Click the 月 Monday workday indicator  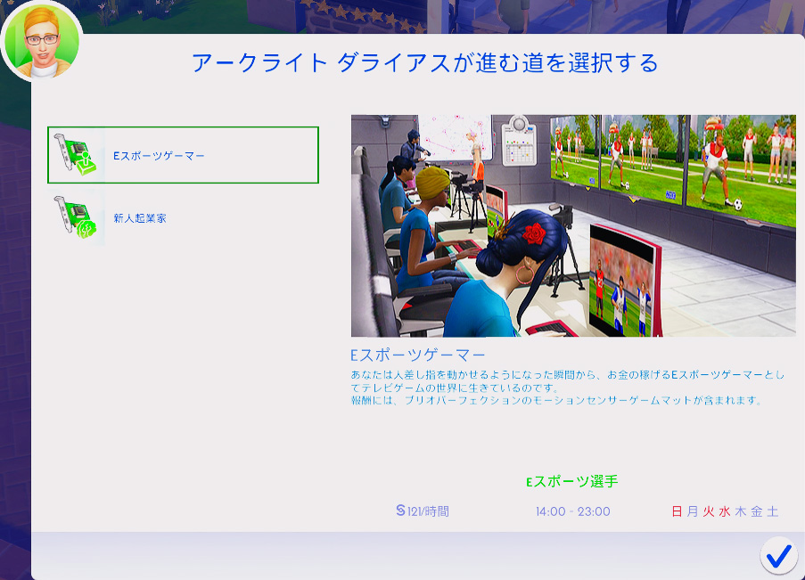coord(693,511)
